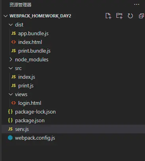Click the HTML icon beside index.html
Viewport: 145px width, 161px height.
tap(13, 42)
